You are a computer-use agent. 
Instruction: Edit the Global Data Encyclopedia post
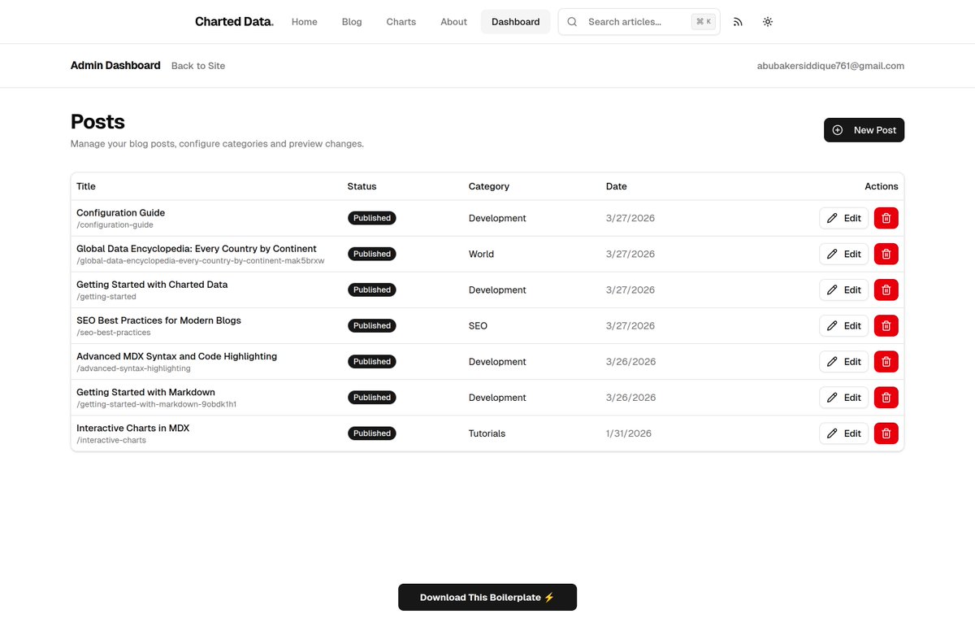click(x=843, y=254)
